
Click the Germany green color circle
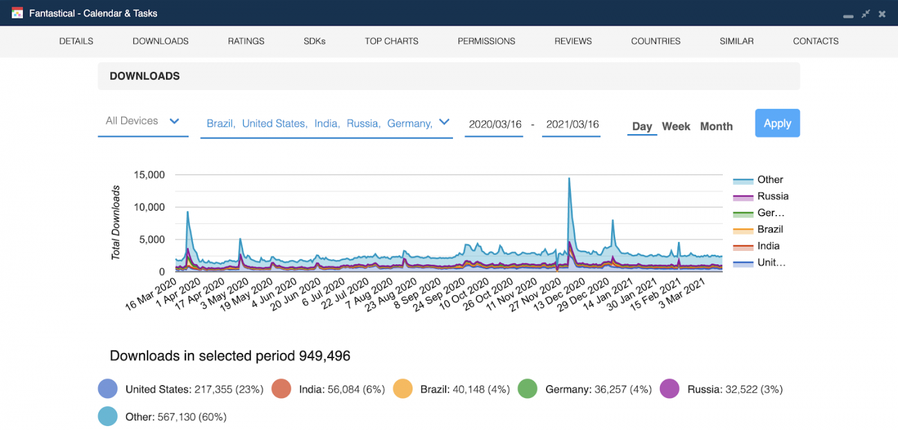click(x=527, y=389)
